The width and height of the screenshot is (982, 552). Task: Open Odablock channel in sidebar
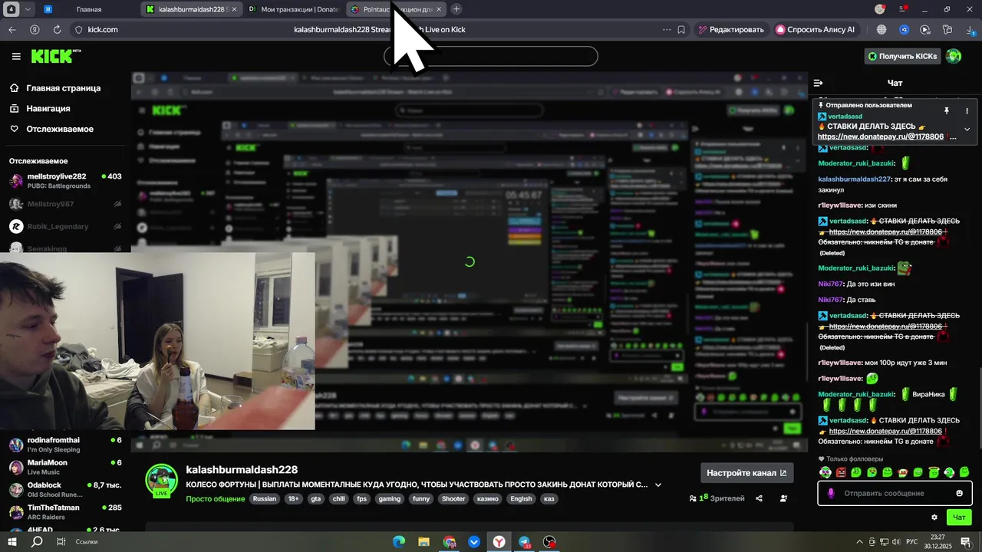tap(65, 490)
